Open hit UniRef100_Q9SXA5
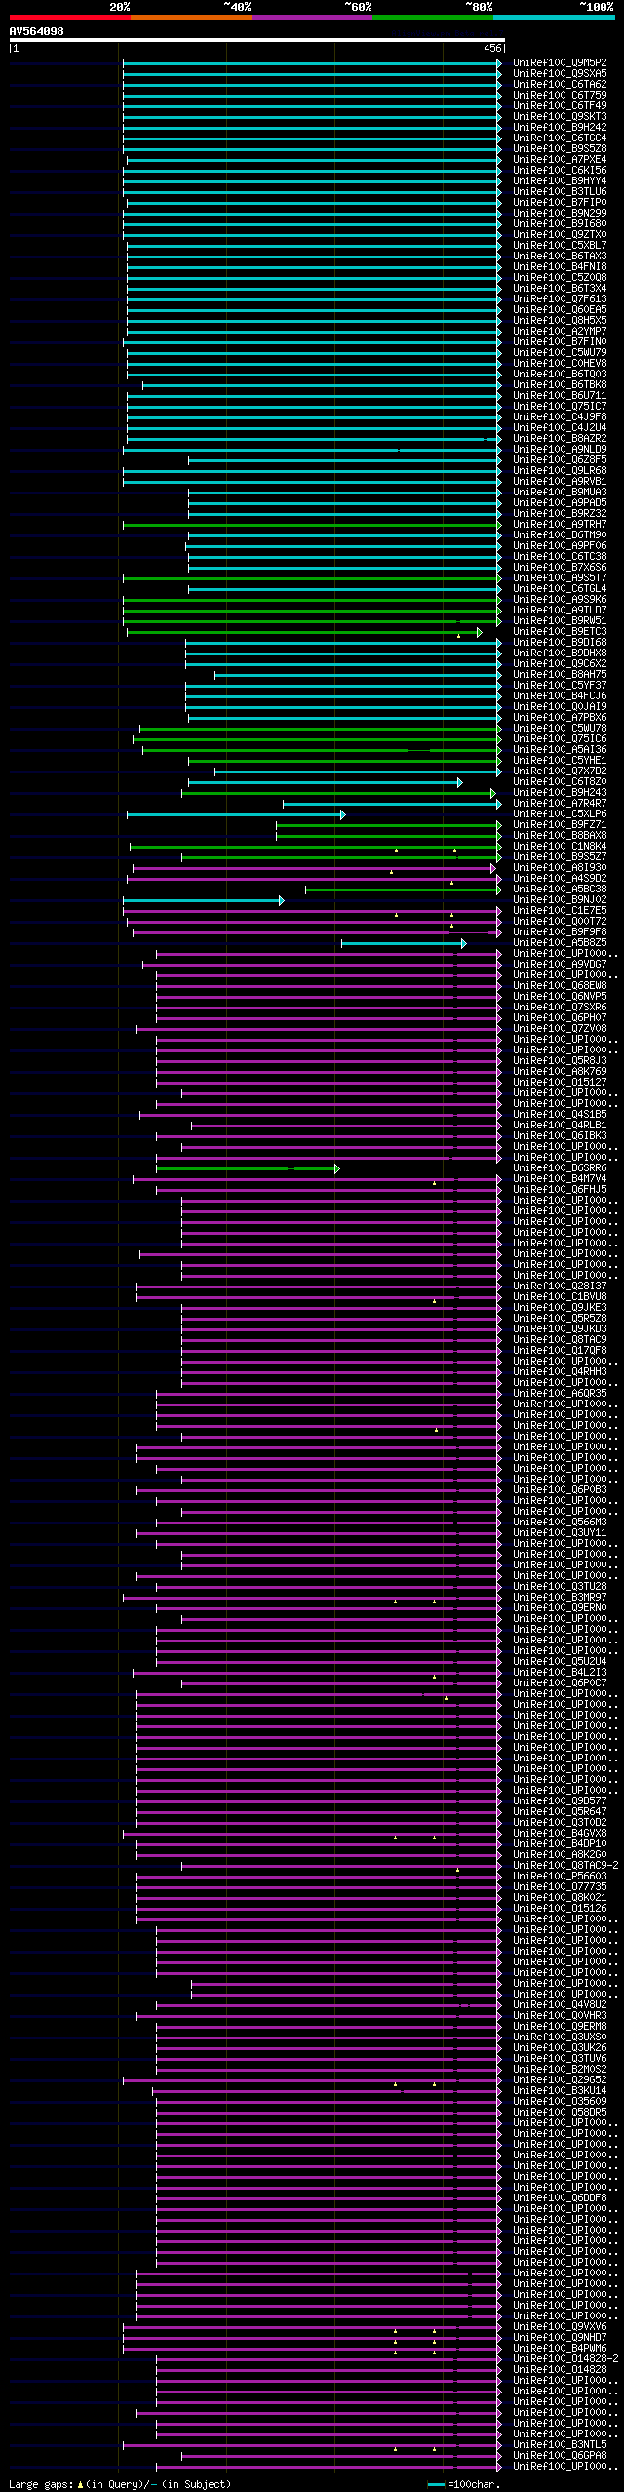Image resolution: width=624 pixels, height=2492 pixels. [x=560, y=74]
